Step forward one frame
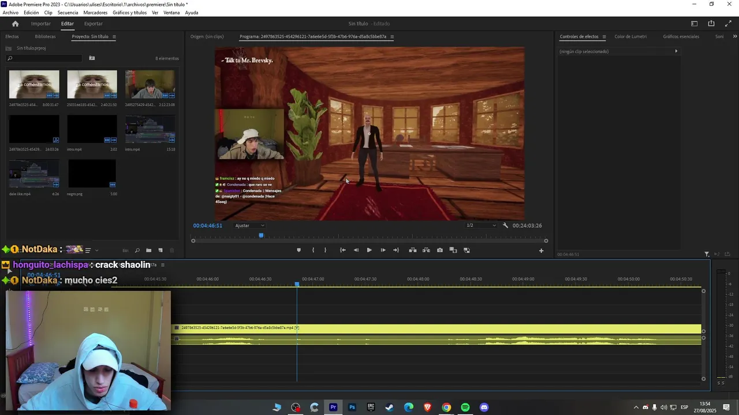Viewport: 739px width, 415px height. [383, 250]
